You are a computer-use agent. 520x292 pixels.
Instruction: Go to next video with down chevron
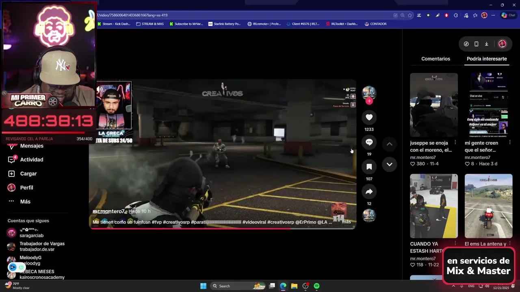click(389, 164)
